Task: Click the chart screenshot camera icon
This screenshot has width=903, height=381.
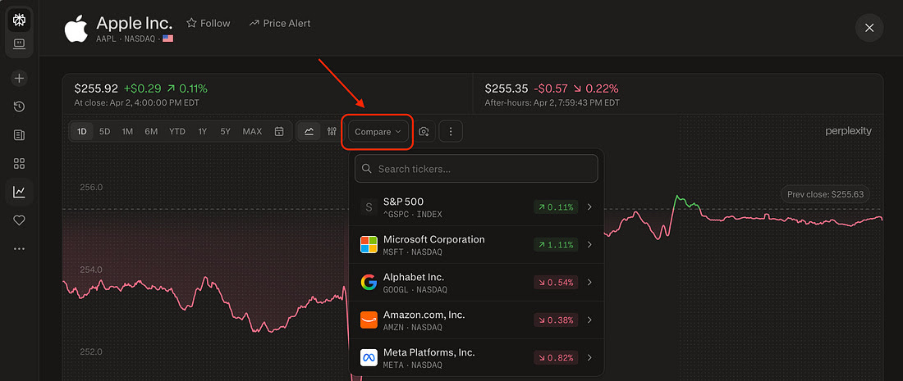Action: click(x=424, y=131)
